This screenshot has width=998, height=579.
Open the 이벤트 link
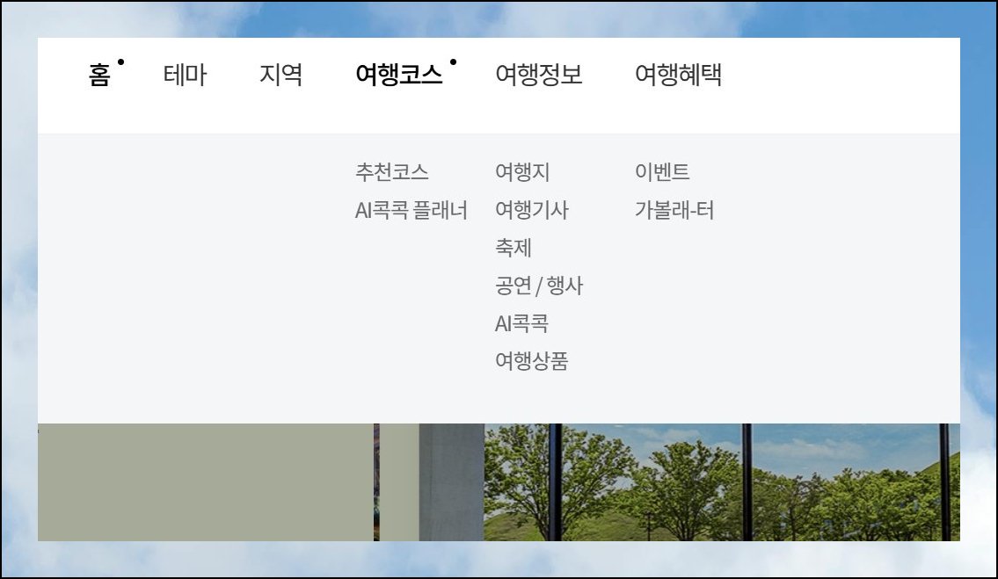click(x=662, y=172)
